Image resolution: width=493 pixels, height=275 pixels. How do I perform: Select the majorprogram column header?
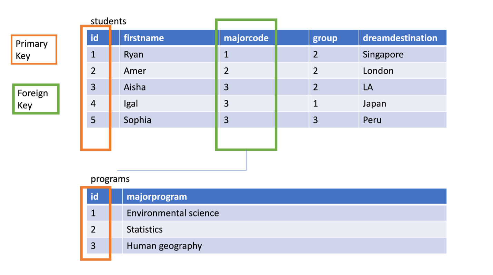[x=285, y=197]
